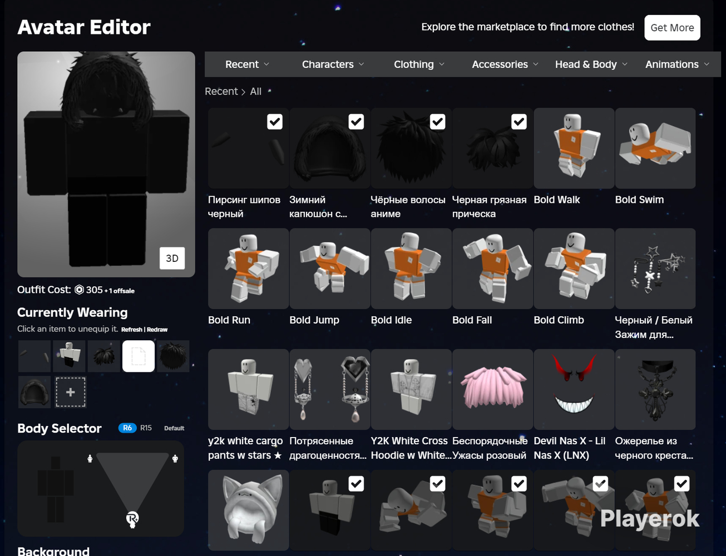Choose the Bold Idle animation
Viewport: 726px width, 556px height.
tap(411, 269)
